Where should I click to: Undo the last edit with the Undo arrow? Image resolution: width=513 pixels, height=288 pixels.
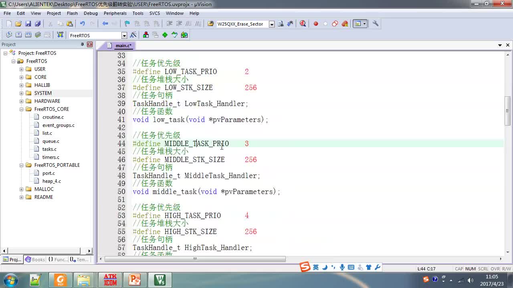pyautogui.click(x=82, y=24)
